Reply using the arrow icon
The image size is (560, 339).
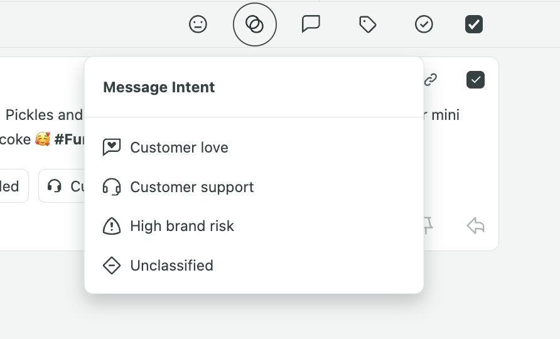point(476,226)
